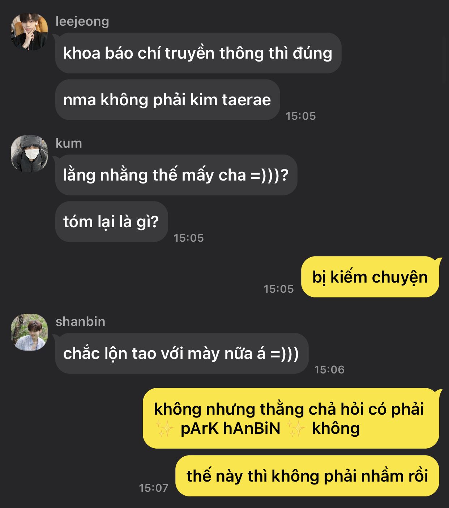Viewport: 449px width, 508px height.
Task: Open leejeong's profile picture
Action: tap(29, 32)
